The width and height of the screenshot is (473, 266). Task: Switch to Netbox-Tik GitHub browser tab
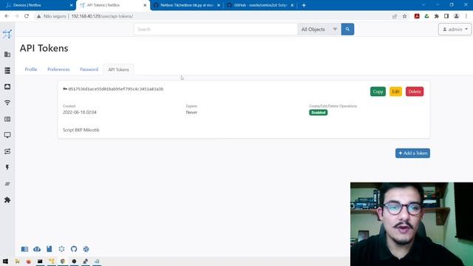pos(186,5)
